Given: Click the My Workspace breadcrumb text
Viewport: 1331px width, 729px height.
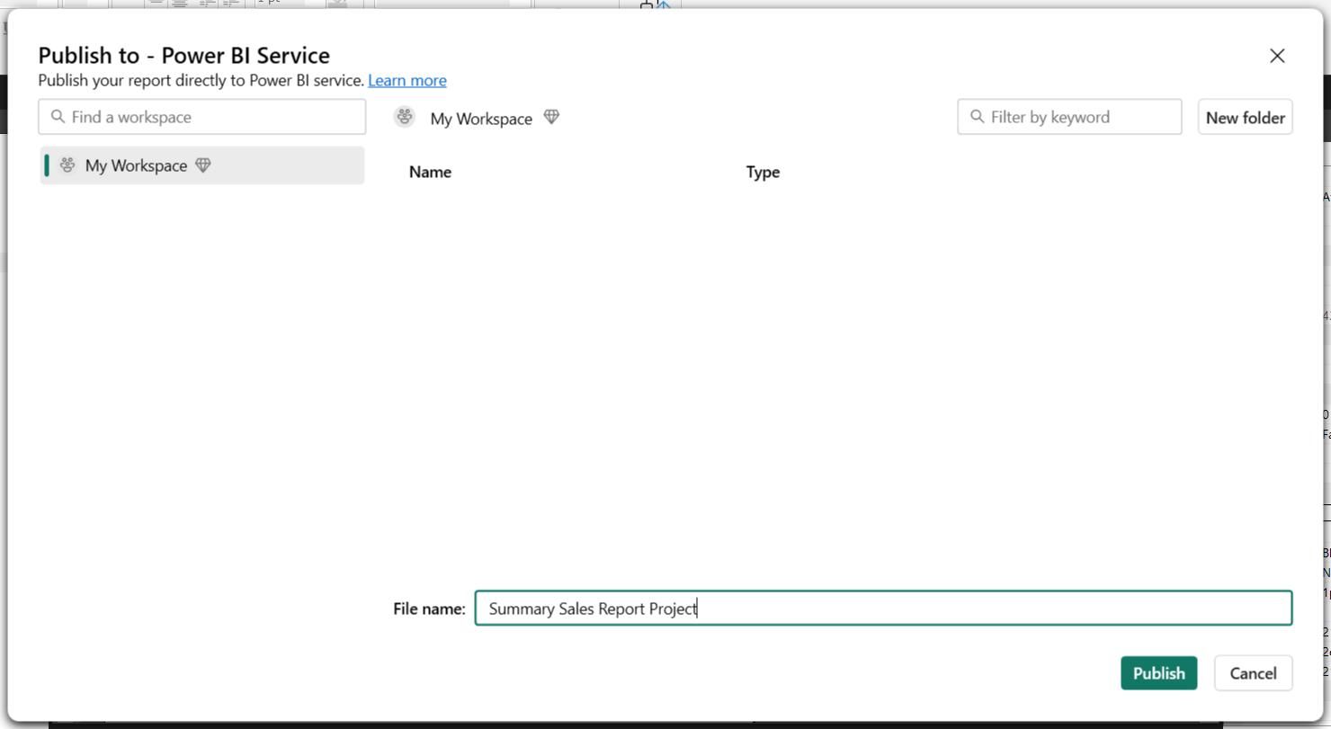Looking at the screenshot, I should pyautogui.click(x=481, y=119).
